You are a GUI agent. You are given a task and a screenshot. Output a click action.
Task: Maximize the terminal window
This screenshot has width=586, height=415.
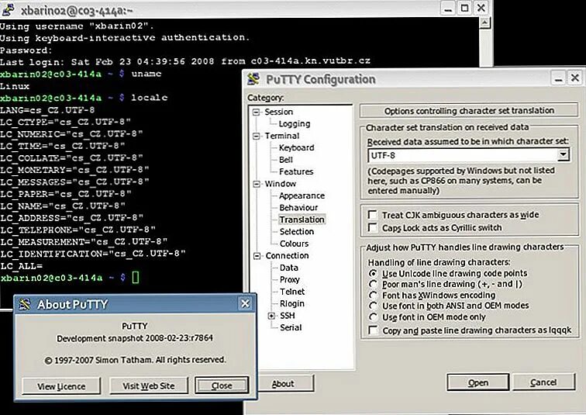pyautogui.click(x=464, y=8)
